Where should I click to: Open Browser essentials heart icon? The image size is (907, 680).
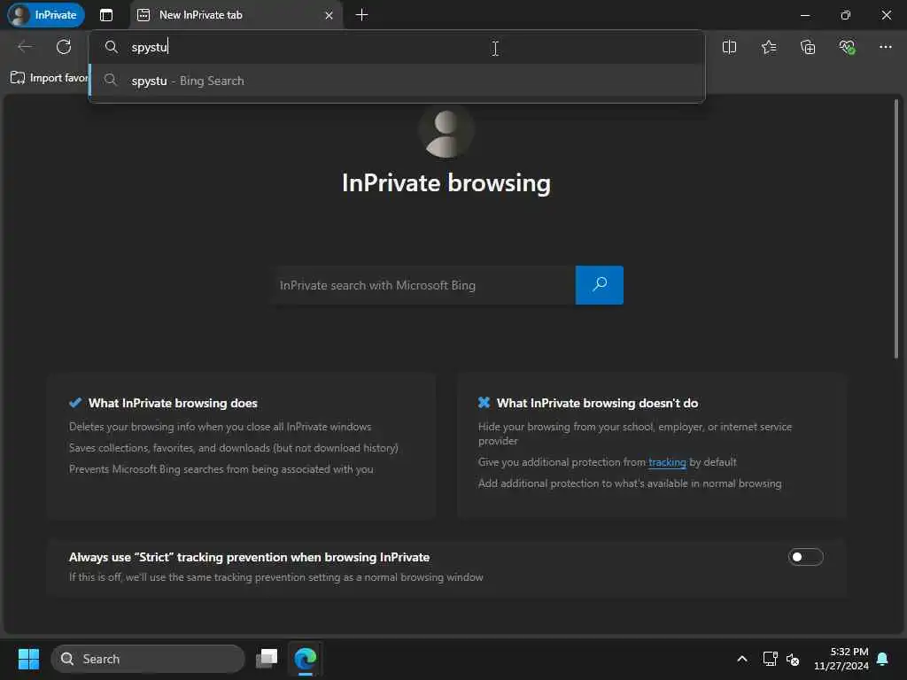[847, 48]
